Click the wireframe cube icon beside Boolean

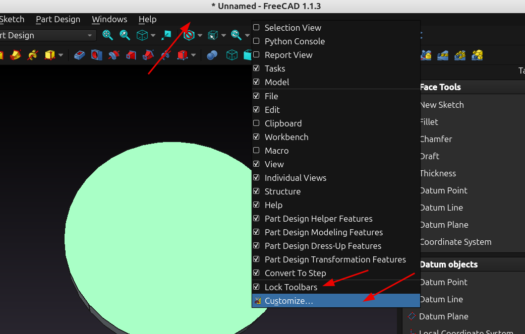pos(231,55)
